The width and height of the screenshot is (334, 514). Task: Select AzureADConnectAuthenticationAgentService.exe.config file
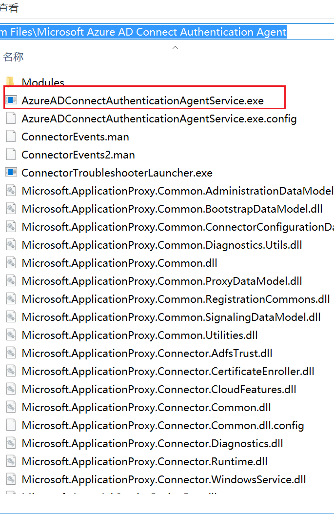click(x=159, y=119)
